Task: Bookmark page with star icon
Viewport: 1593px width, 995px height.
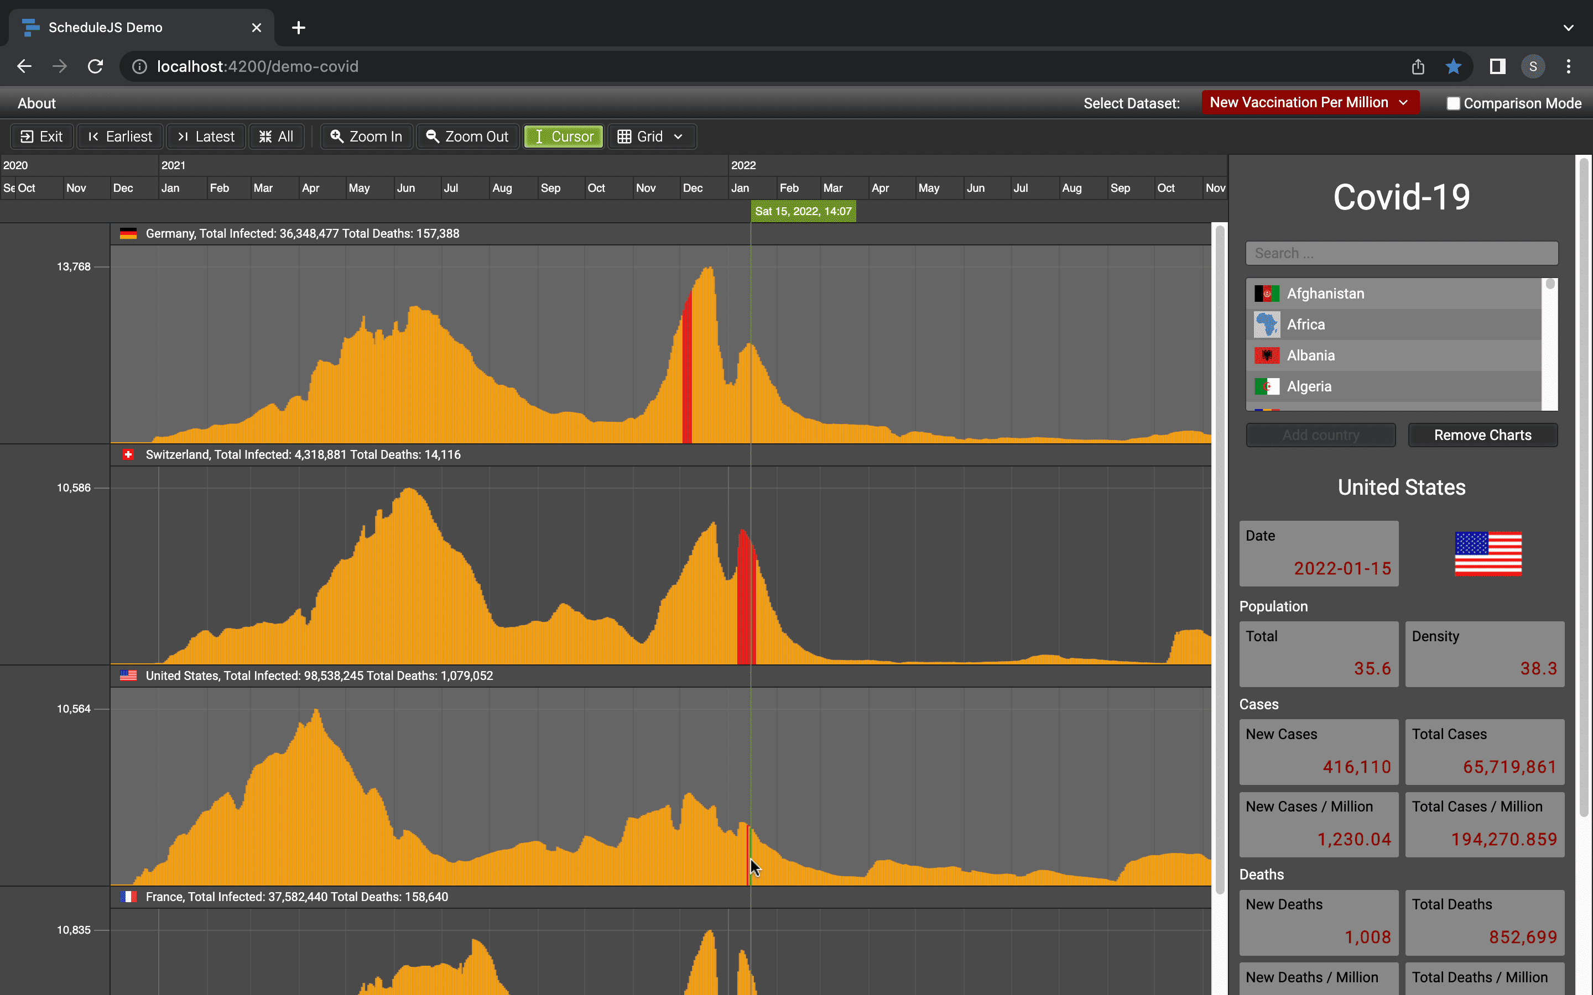Action: tap(1454, 66)
